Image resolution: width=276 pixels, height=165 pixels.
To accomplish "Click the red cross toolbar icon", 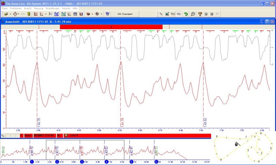I will [15, 14].
